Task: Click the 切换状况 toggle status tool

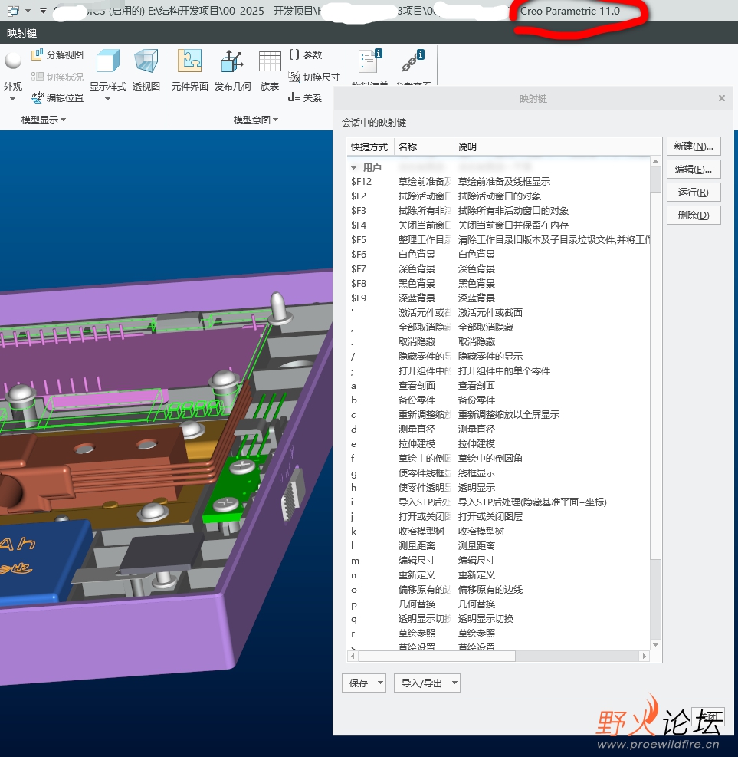Action: point(57,77)
